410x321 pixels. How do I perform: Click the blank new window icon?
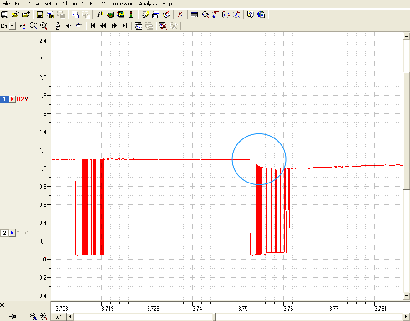[x=5, y=15]
